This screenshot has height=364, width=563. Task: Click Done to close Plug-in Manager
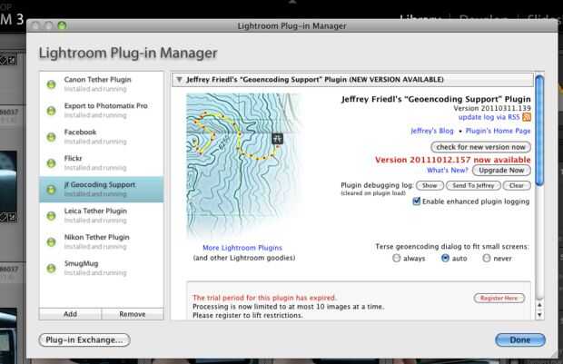(x=520, y=340)
